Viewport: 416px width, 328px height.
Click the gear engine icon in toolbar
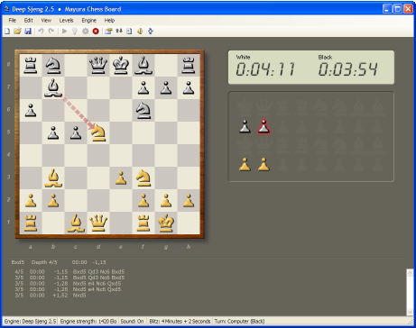[86, 32]
